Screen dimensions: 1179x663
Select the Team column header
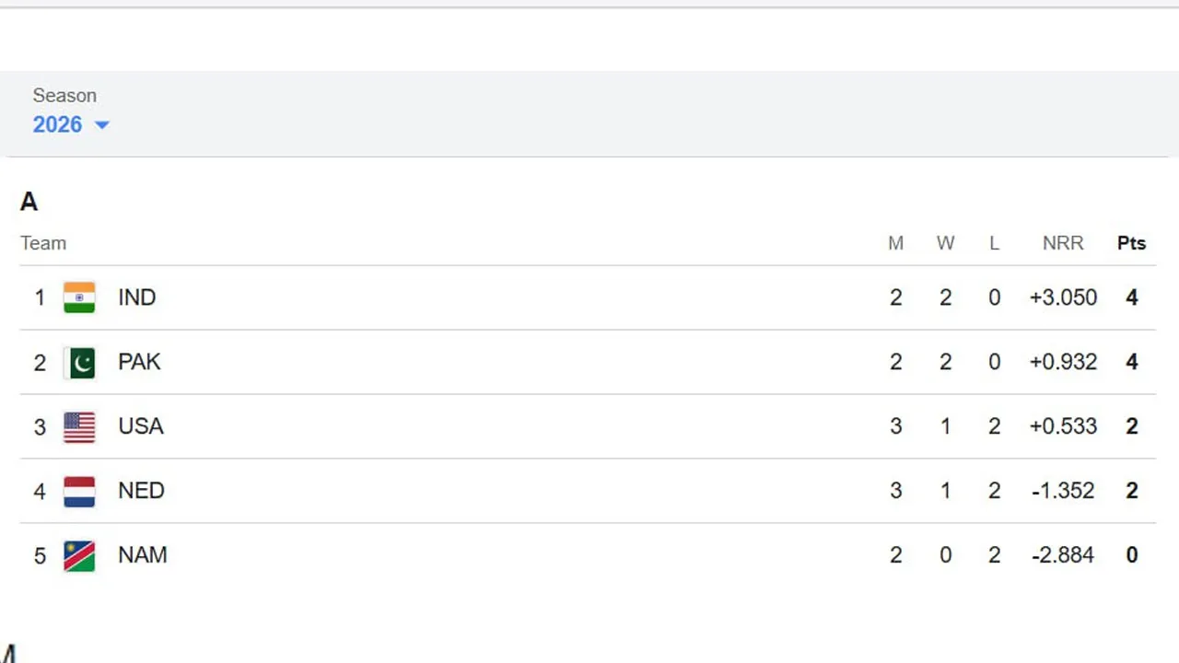(43, 243)
